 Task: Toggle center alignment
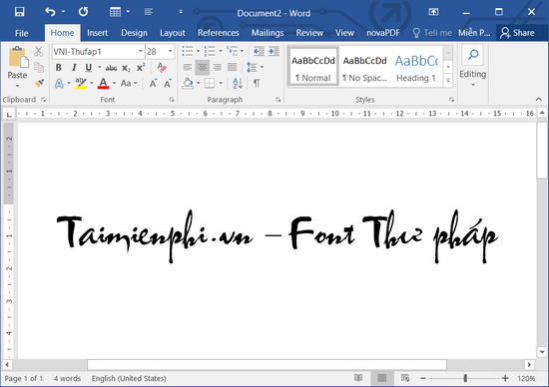(x=202, y=67)
